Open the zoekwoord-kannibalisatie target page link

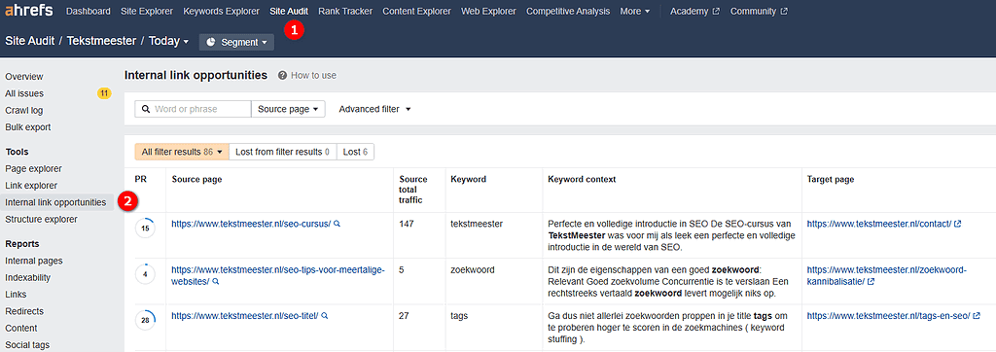click(x=887, y=275)
